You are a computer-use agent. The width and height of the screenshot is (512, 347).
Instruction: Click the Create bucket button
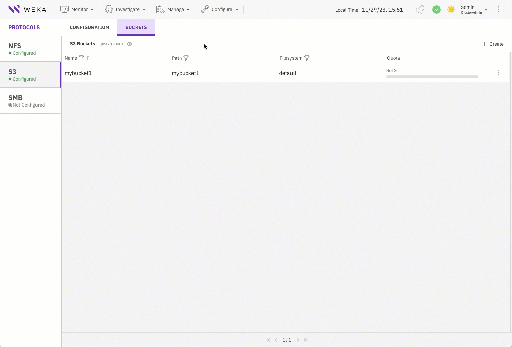(493, 44)
